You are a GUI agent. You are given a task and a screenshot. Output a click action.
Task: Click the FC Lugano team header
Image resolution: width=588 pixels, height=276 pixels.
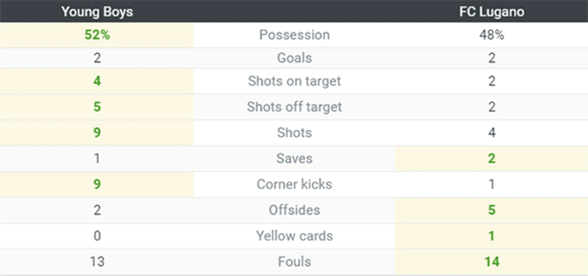tap(491, 12)
